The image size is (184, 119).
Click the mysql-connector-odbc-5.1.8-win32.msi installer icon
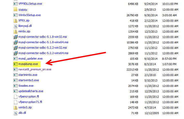15,37
